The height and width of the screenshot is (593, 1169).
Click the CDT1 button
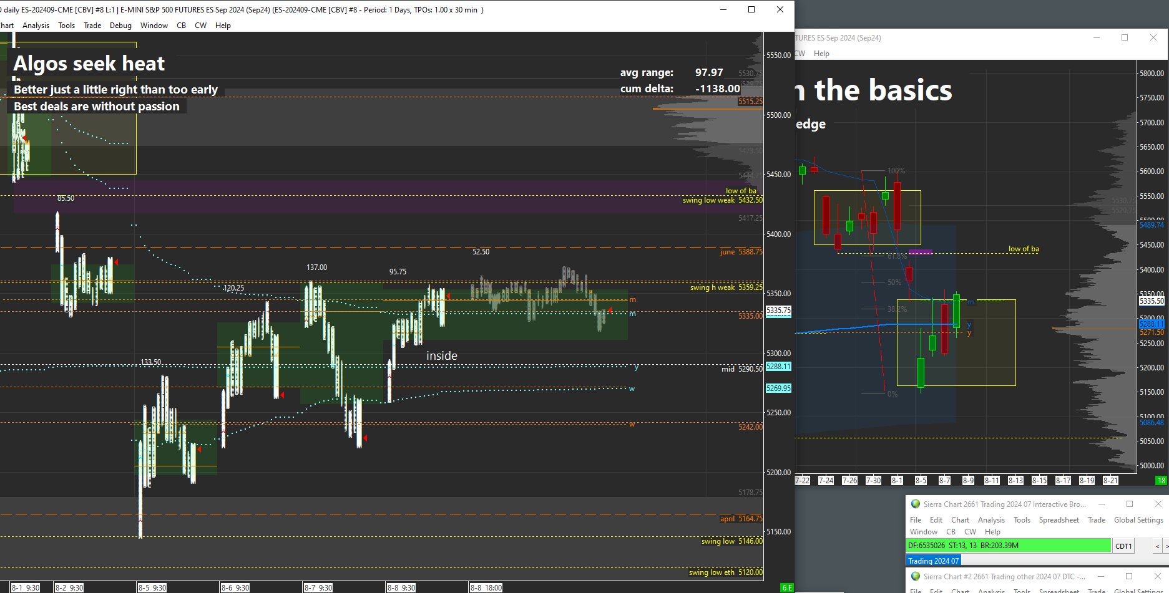point(1123,546)
